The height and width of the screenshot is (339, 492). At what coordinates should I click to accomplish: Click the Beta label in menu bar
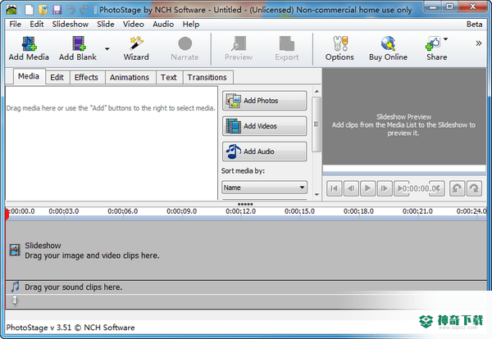[x=474, y=24]
